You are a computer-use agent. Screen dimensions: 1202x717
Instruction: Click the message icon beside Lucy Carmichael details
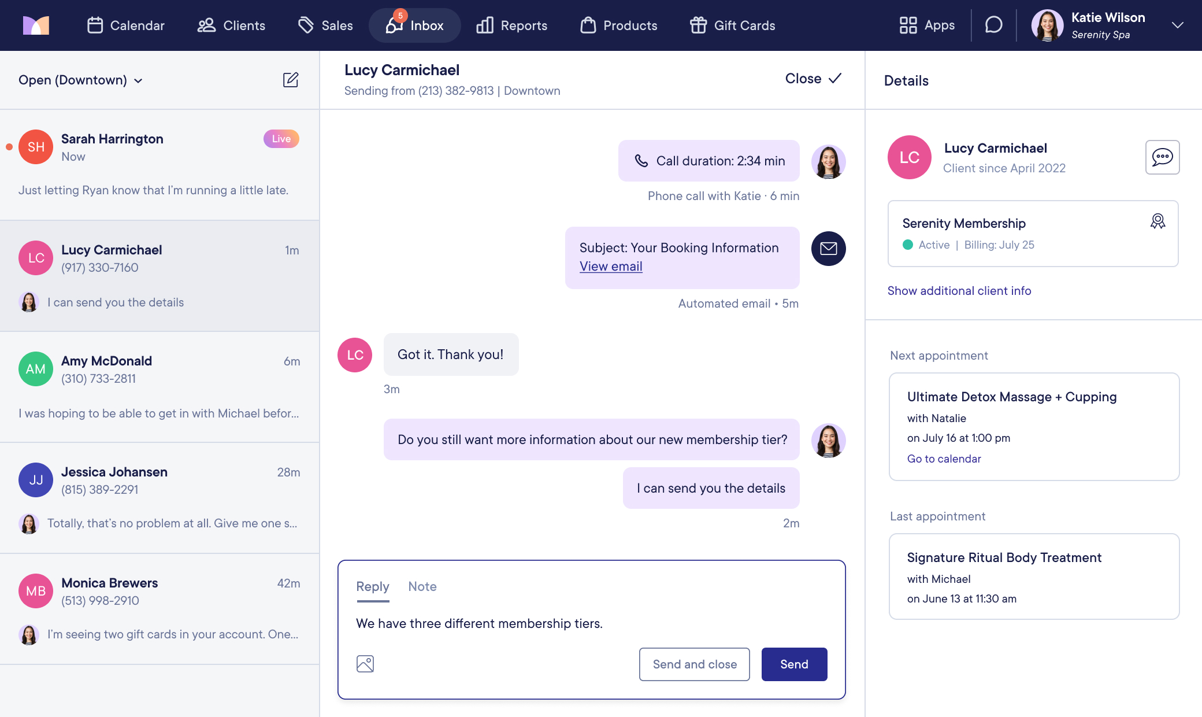(x=1162, y=157)
